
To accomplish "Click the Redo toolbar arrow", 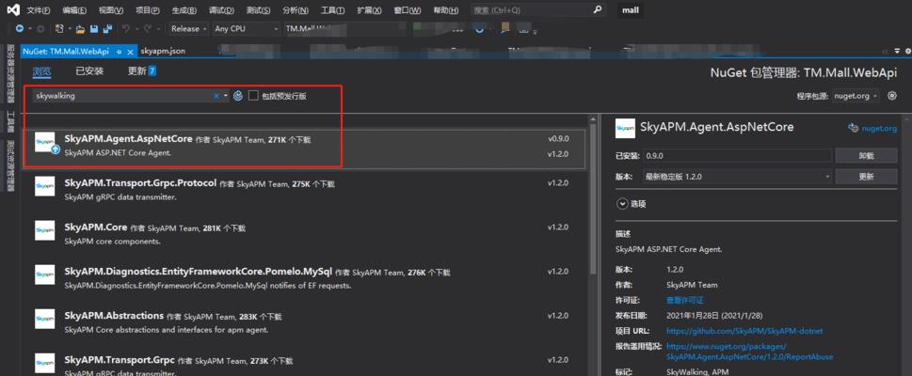I will coord(147,28).
